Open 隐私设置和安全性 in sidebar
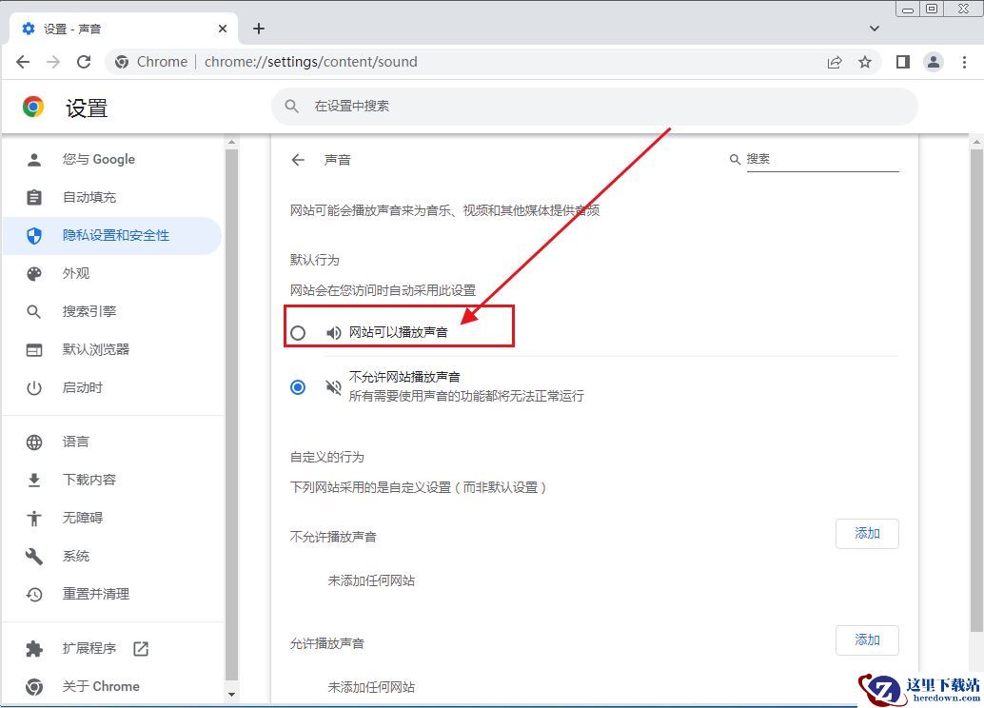 tap(115, 235)
